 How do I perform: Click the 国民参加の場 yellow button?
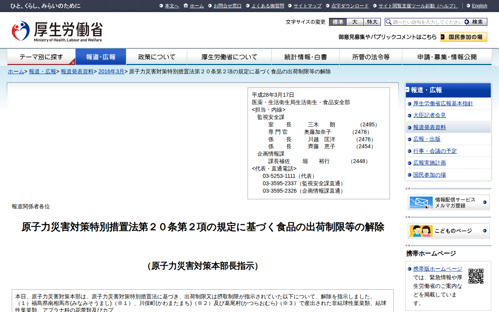(464, 37)
